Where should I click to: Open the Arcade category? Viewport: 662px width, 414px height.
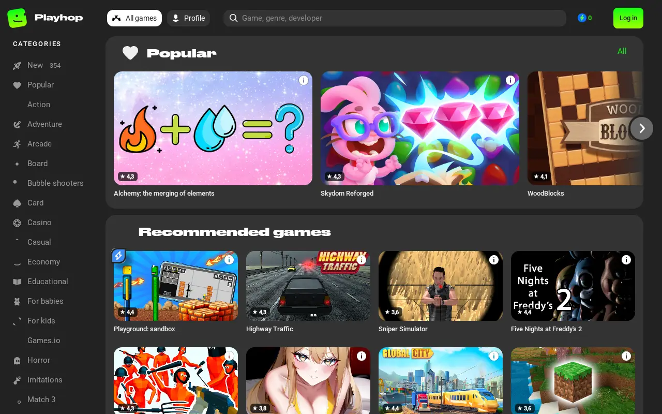39,144
